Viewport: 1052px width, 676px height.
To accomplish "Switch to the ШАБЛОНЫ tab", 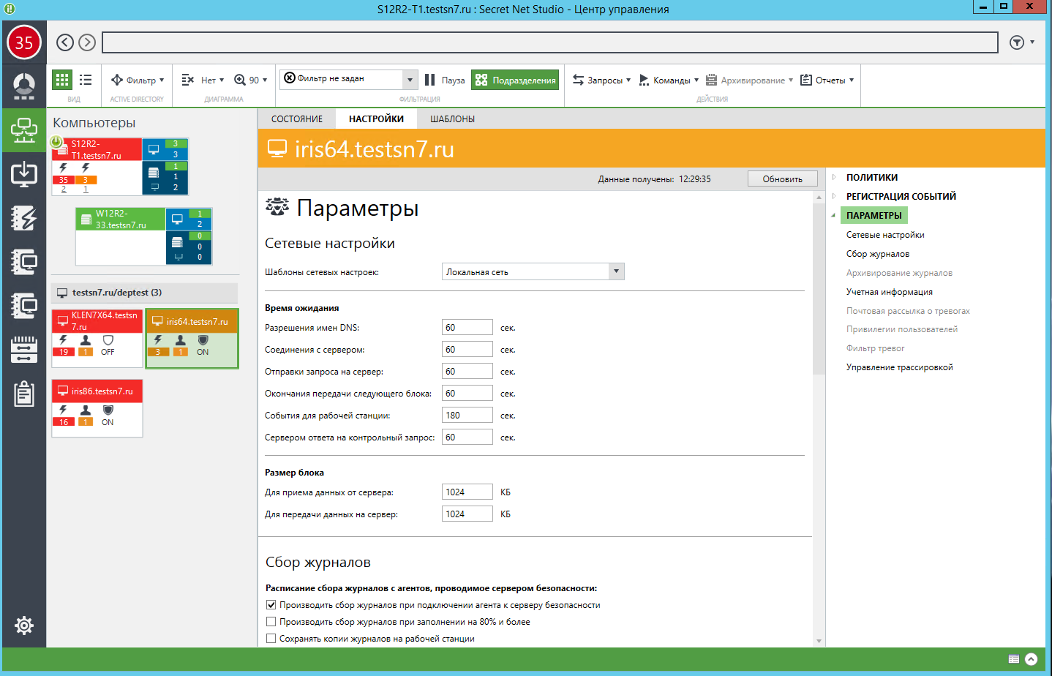I will [452, 119].
